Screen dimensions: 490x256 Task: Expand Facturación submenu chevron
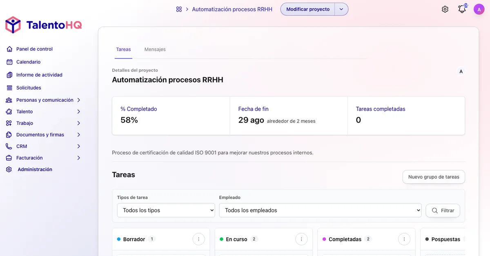coord(79,158)
